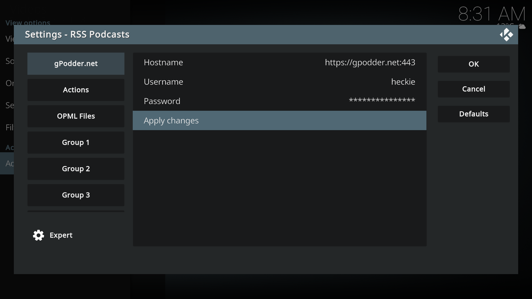Open the Group 1 category
This screenshot has height=299, width=532.
pos(76,143)
